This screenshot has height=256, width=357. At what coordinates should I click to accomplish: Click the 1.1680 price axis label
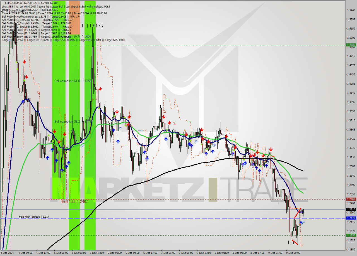tap(351, 249)
